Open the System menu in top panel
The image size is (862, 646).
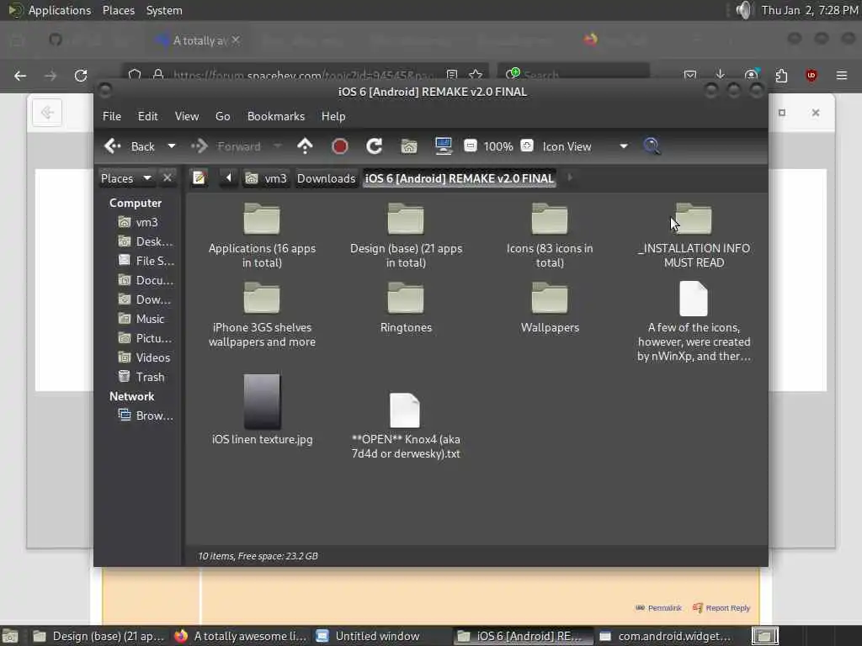pos(164,10)
